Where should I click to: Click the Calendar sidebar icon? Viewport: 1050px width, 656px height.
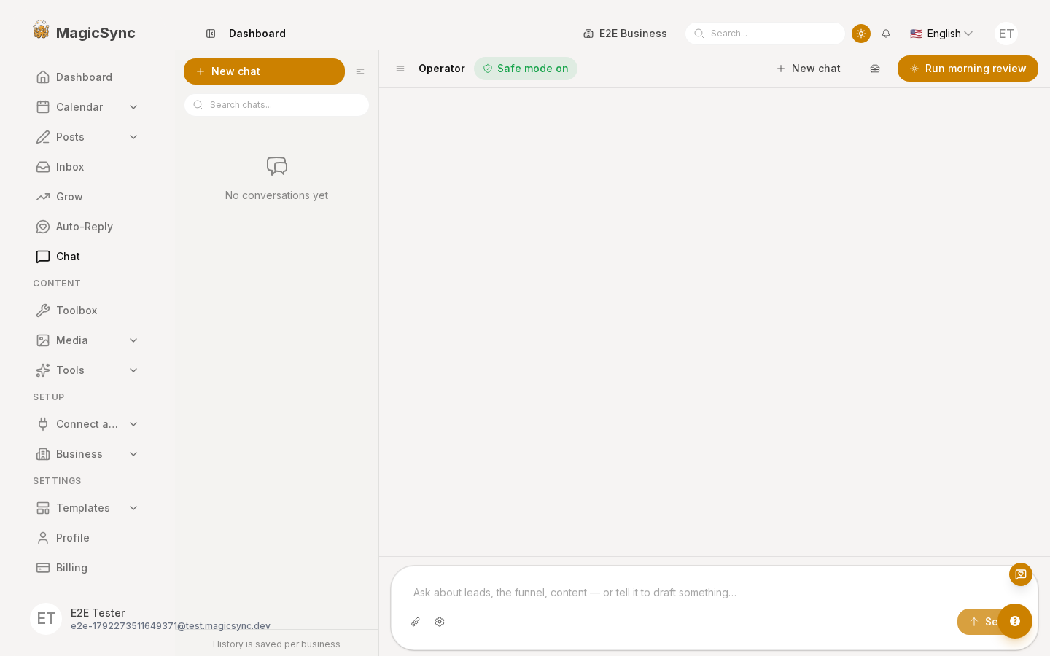click(43, 107)
